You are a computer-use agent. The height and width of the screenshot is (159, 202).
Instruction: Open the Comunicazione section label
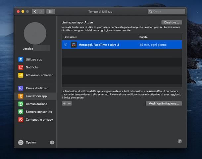(36, 104)
